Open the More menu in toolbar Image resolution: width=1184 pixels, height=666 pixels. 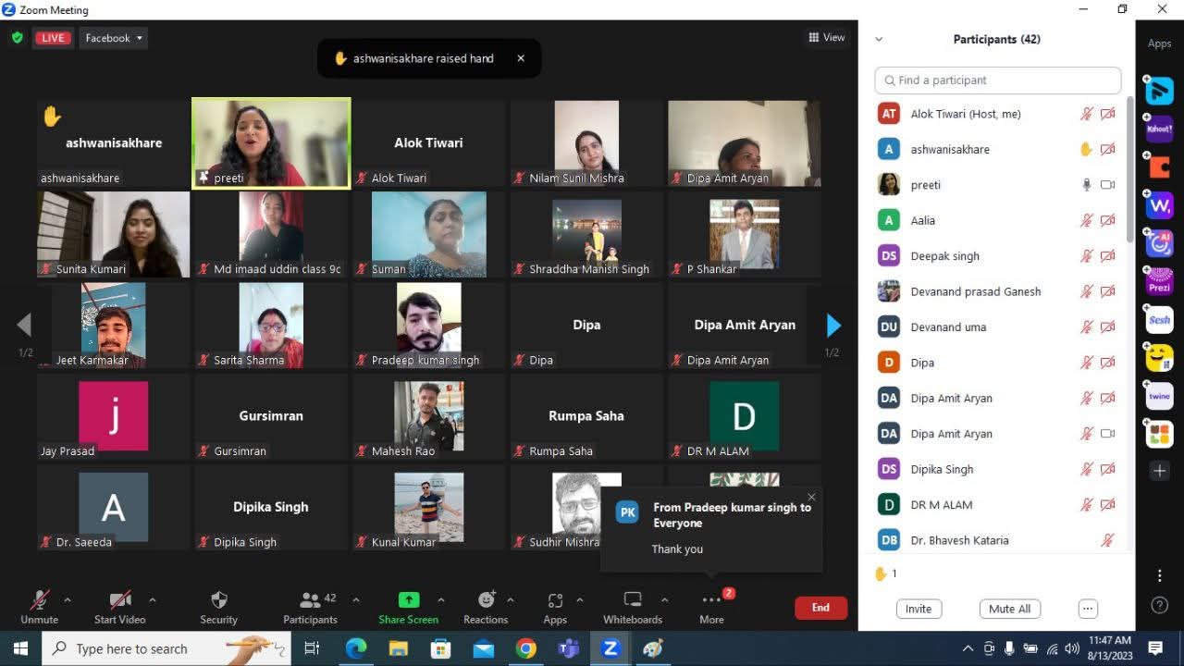coord(711,600)
